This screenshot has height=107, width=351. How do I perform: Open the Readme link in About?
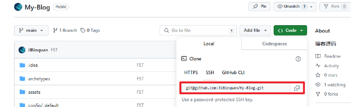pyautogui.click(x=332, y=56)
